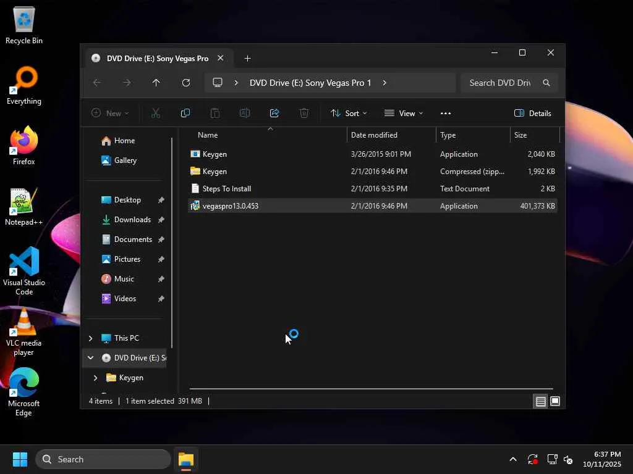Switch to large thumbnails view icon
The image size is (633, 474).
pos(555,401)
